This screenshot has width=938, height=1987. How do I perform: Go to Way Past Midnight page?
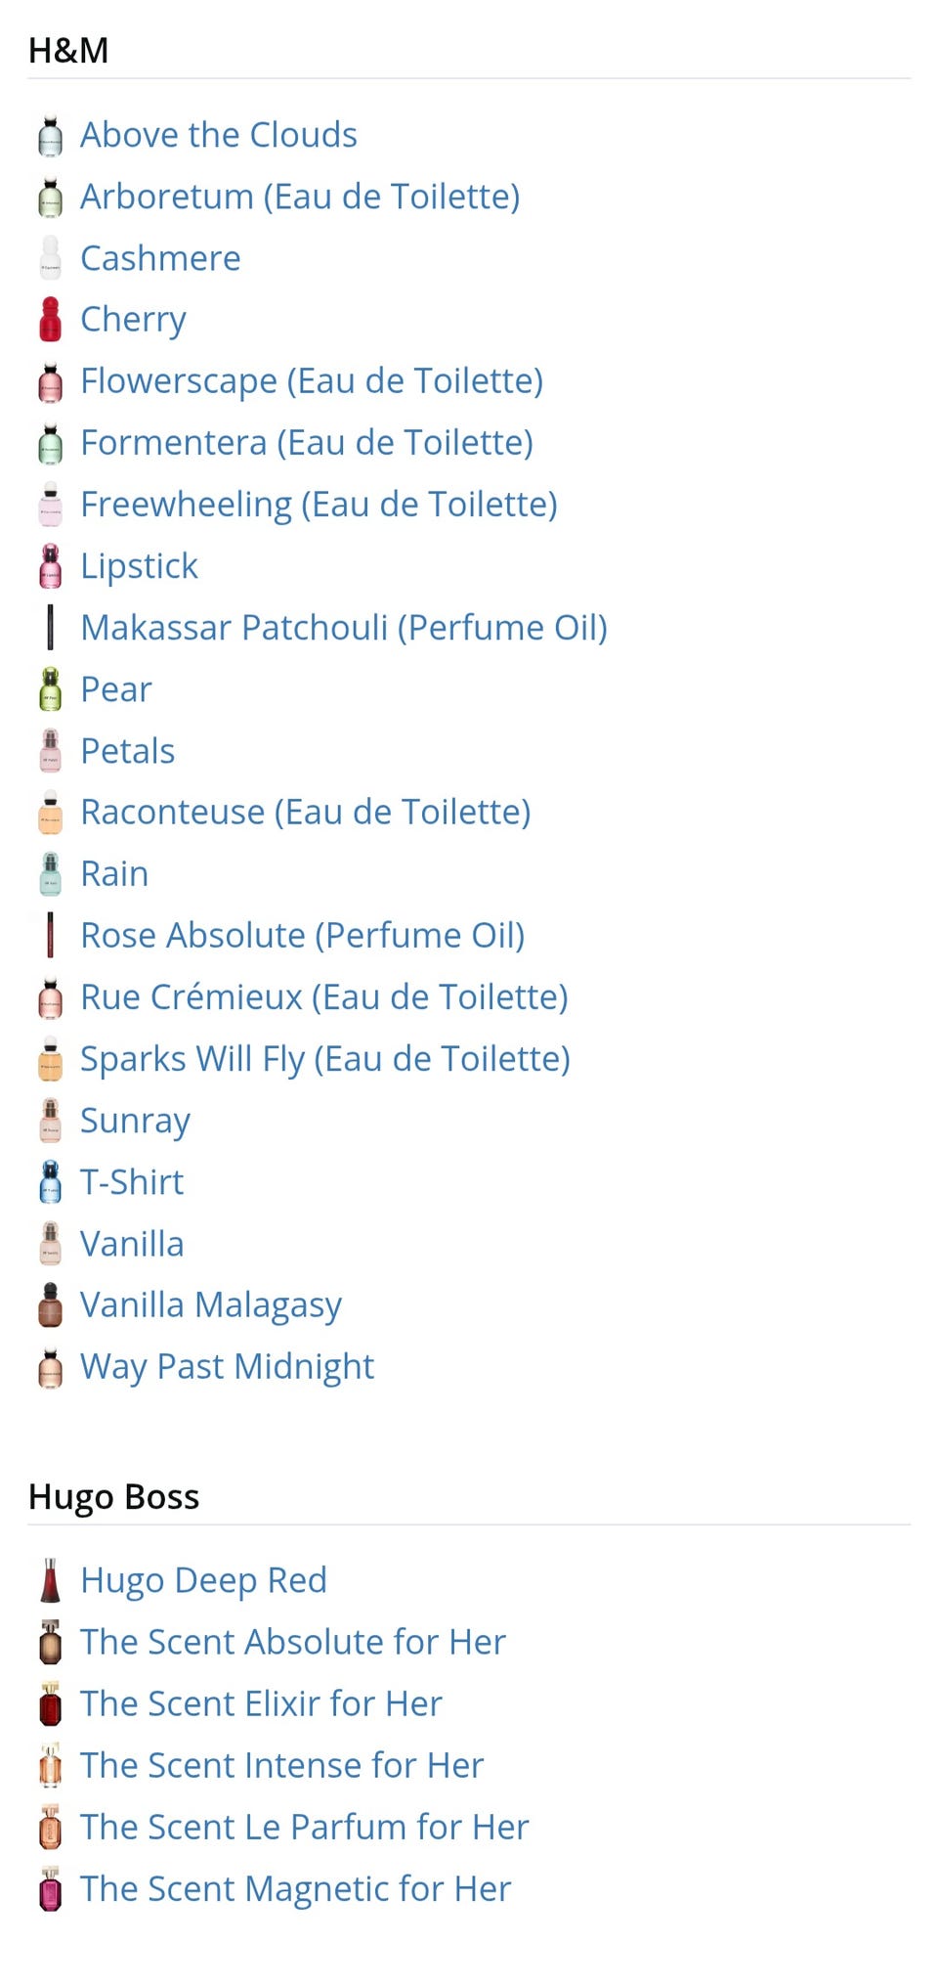pos(227,1367)
